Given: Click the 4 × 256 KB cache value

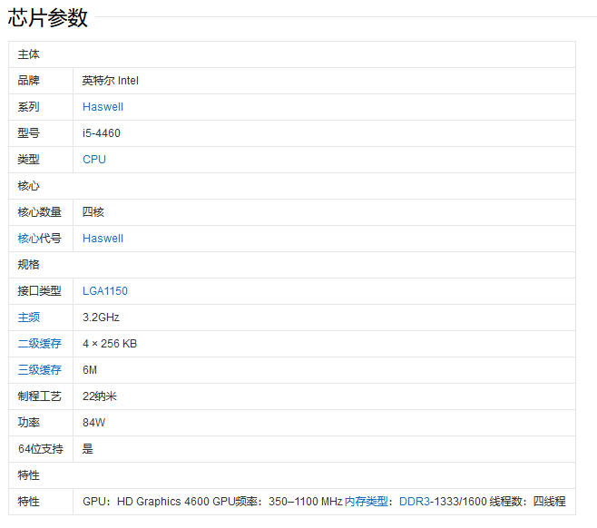Looking at the screenshot, I should 110,344.
